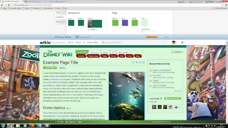228x128 pixels.
Task: Select the Characters nav tab
Action: (x=94, y=52)
